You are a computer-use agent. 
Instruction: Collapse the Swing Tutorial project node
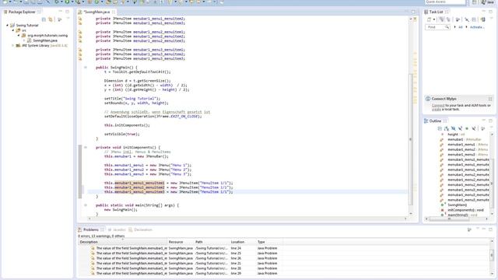[x=7, y=25]
